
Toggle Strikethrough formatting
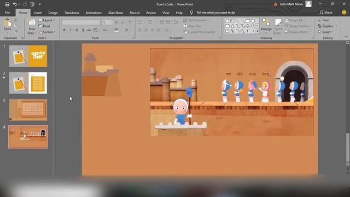(89, 30)
